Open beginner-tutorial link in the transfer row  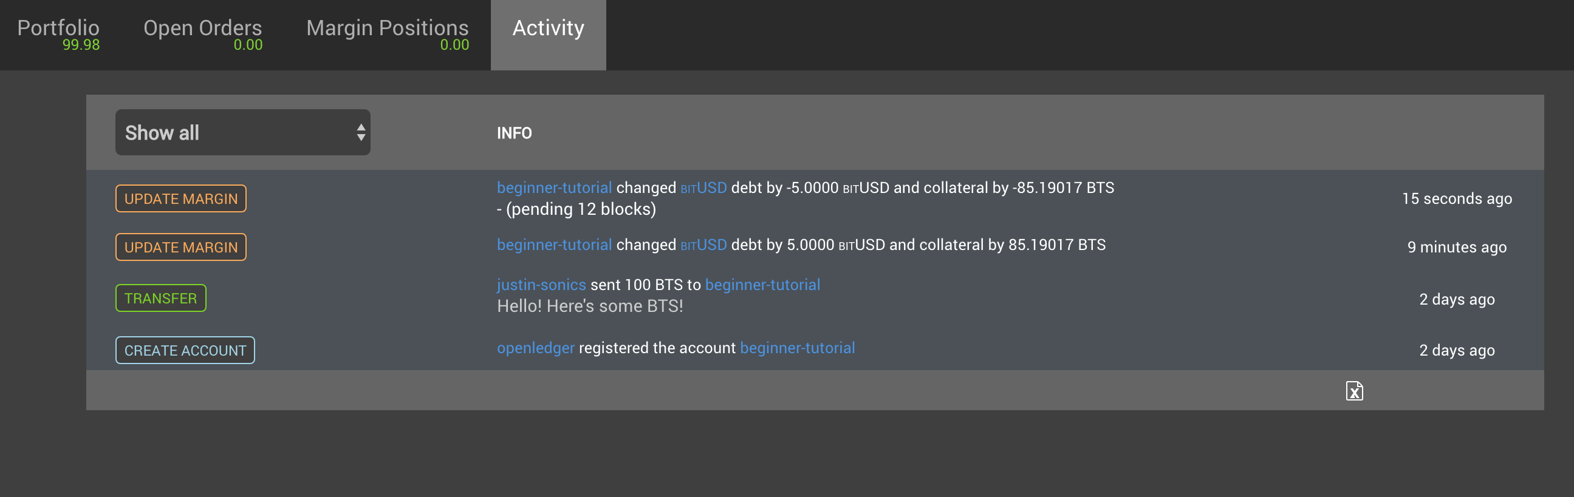click(762, 285)
